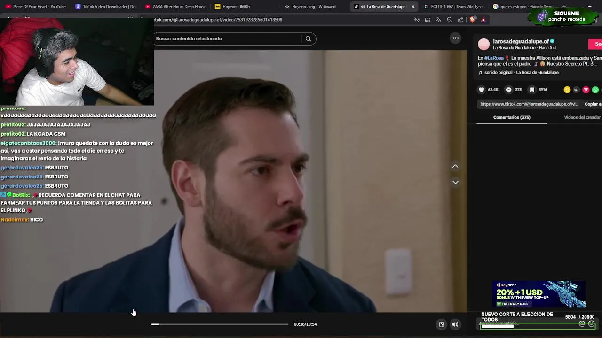Viewport: 602px width, 338px height.
Task: Click the cast screen icon in address bar
Action: pyautogui.click(x=427, y=19)
